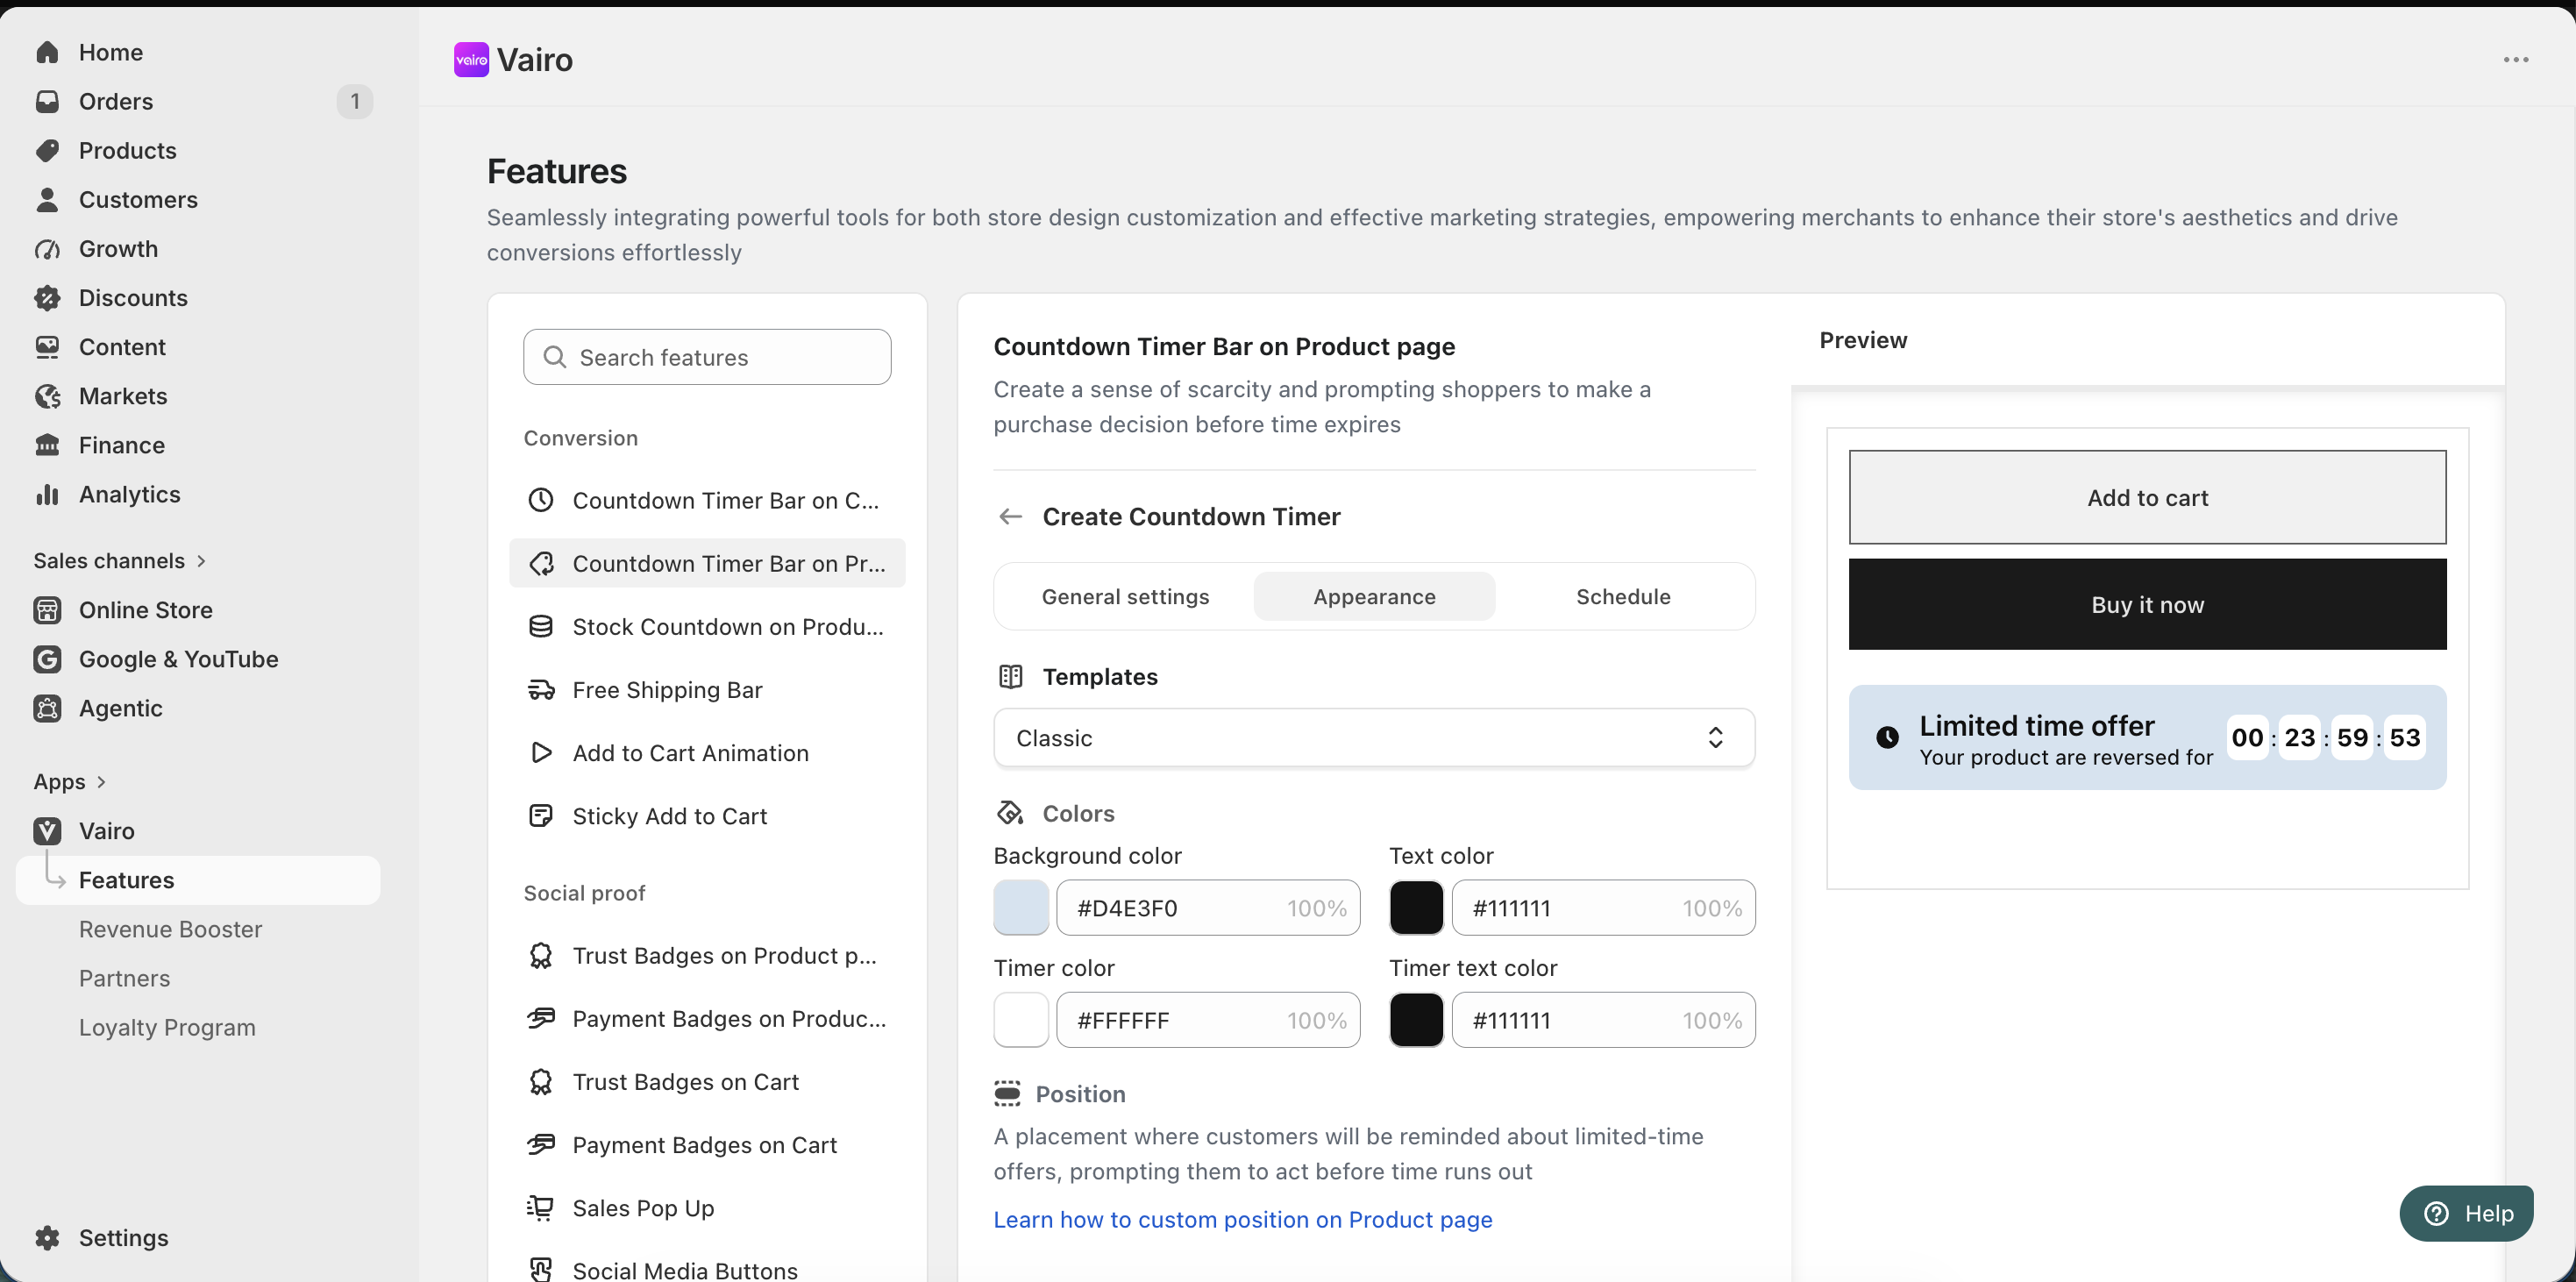Open Timer color swatch

1021,1019
